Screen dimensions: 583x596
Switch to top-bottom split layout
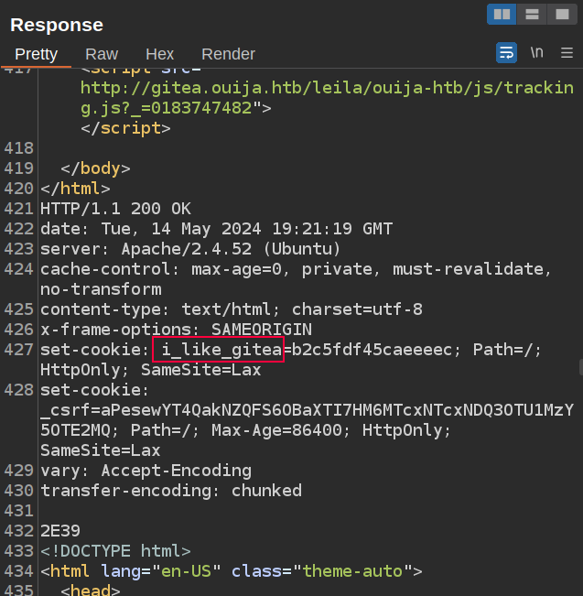point(531,15)
